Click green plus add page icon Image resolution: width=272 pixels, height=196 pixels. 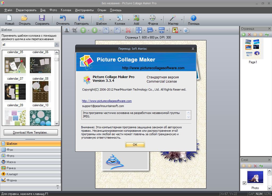pyautogui.click(x=244, y=35)
